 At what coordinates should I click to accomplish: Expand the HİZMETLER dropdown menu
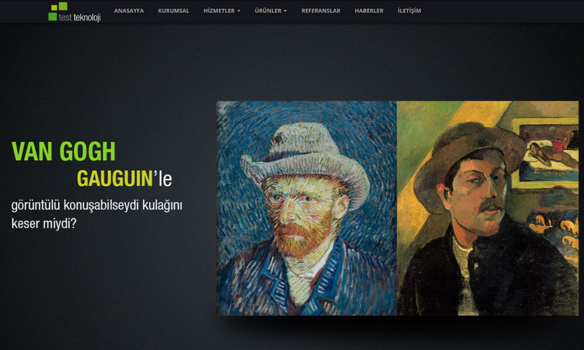(x=222, y=11)
